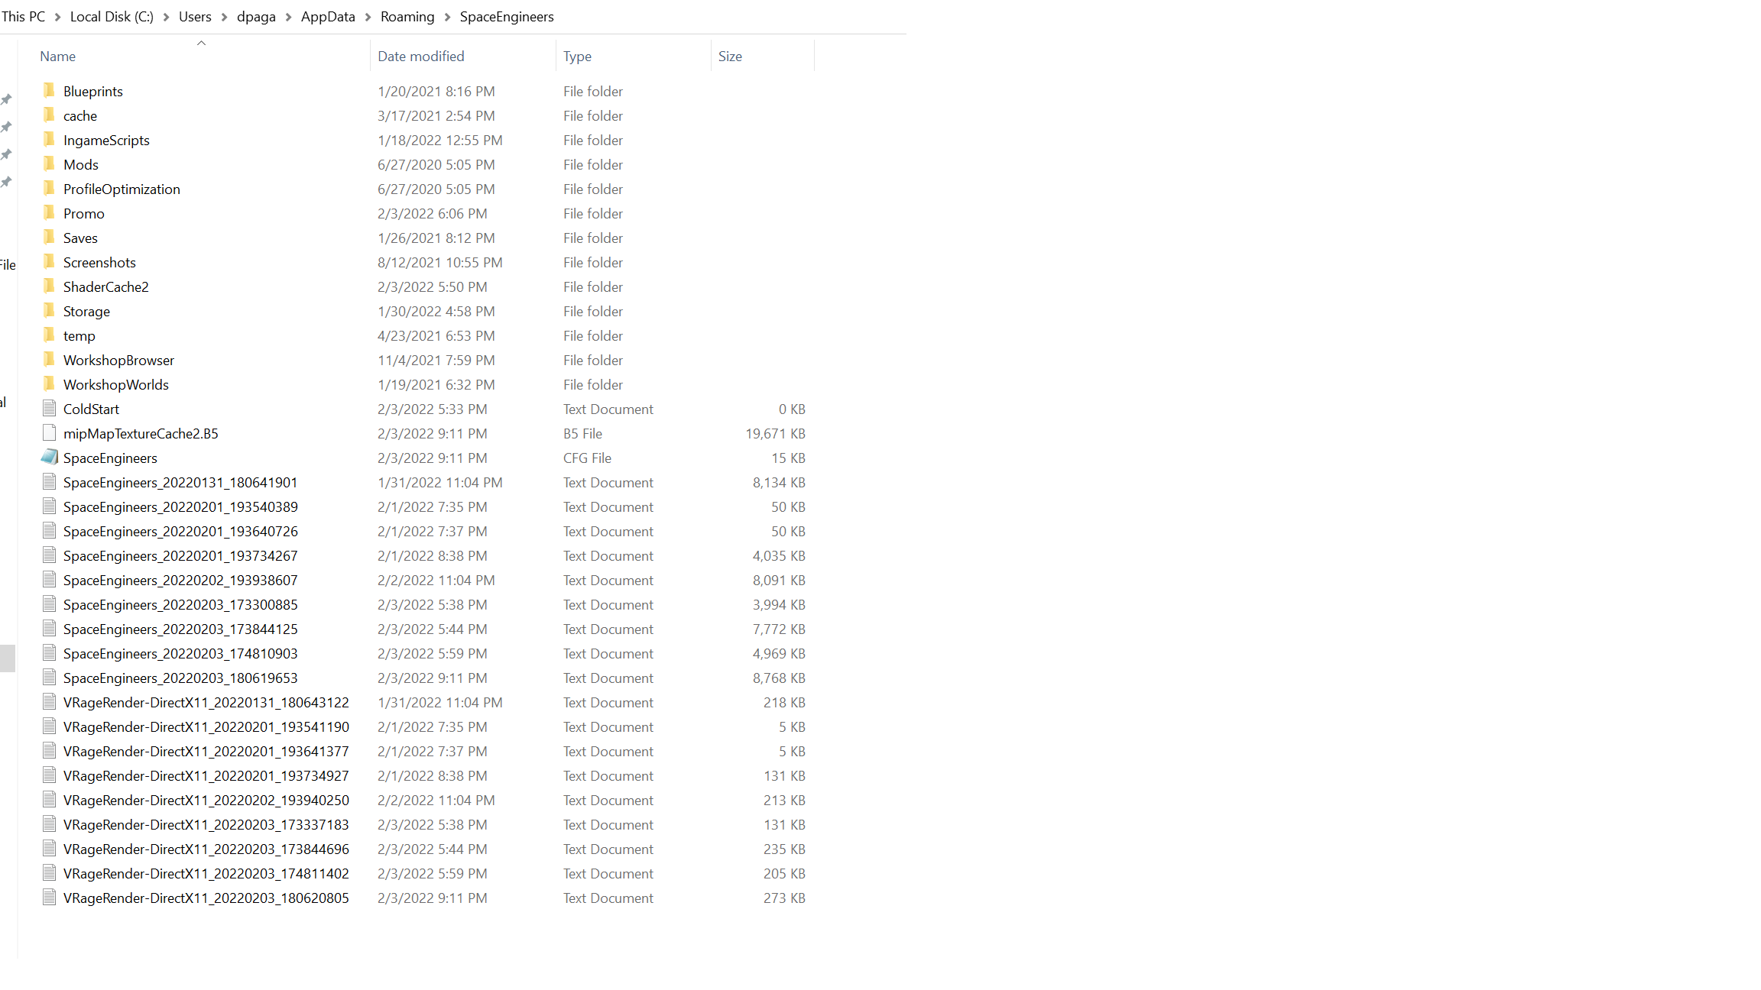Viewport: 1761px width, 990px height.
Task: Click the VRageRender-DirectX11_20220203_180620805 log file icon
Action: pos(49,898)
